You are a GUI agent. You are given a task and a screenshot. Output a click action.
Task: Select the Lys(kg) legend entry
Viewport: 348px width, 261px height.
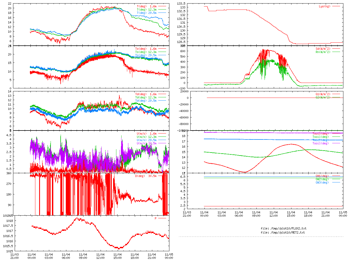[x=324, y=6]
